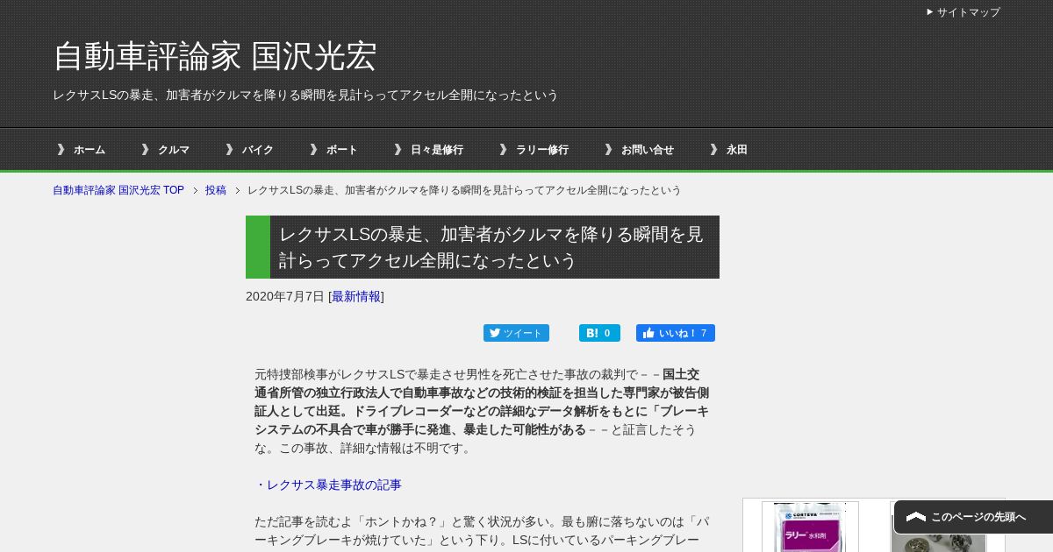Click the current-page breadcrumb レクサスLSの暴走

click(464, 190)
